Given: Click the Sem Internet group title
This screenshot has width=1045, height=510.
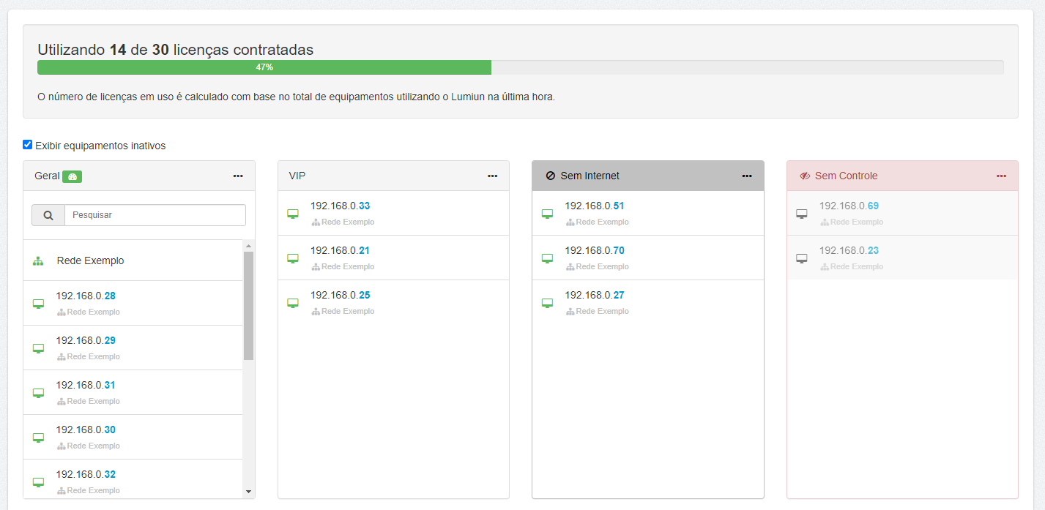Looking at the screenshot, I should click(590, 176).
